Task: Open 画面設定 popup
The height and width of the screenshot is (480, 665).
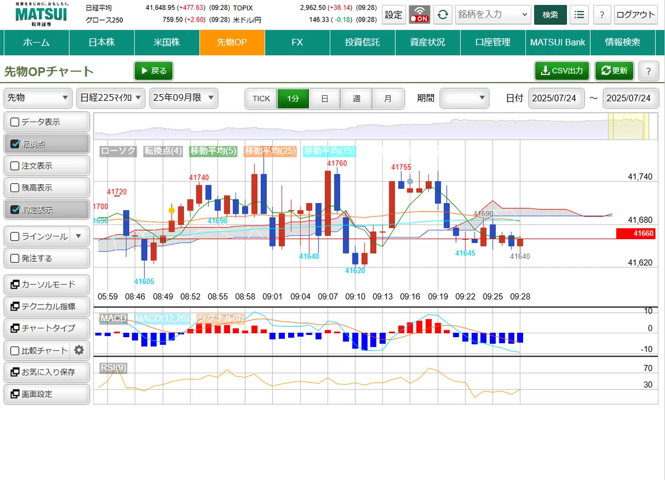Action: [x=47, y=394]
